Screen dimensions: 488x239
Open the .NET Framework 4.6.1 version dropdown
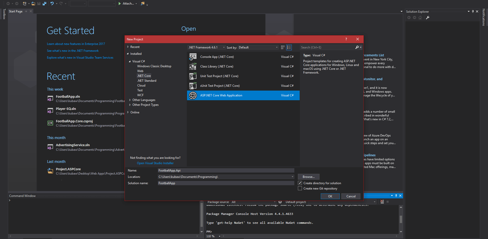coord(207,47)
